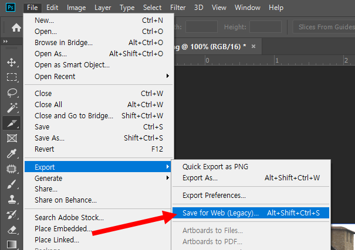Click the Home icon
355x250 pixels.
[16, 28]
